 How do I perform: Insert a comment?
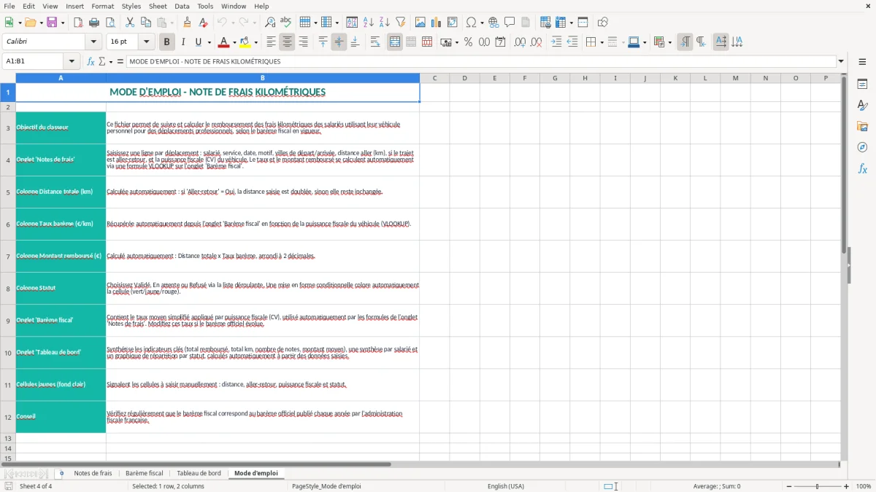[510, 23]
